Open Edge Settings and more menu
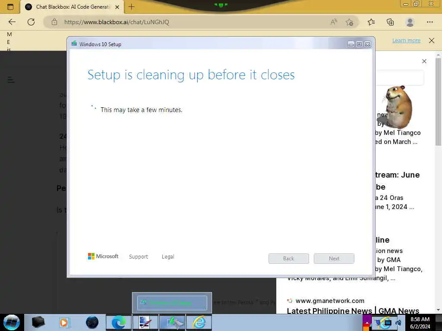 pos(429,22)
